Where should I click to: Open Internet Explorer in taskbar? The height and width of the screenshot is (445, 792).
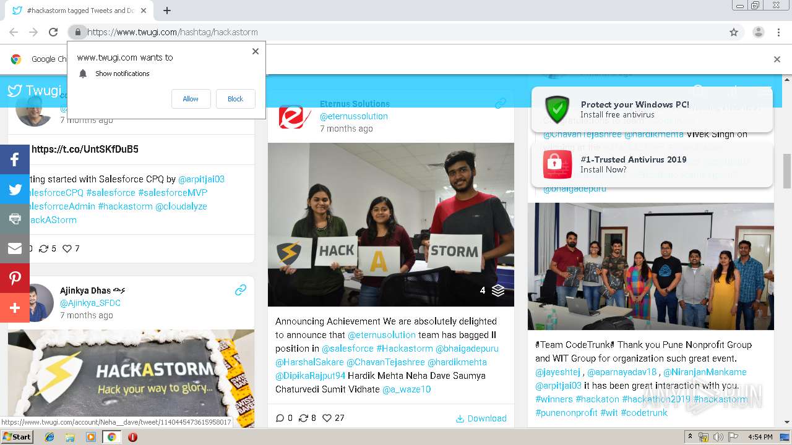[49, 437]
